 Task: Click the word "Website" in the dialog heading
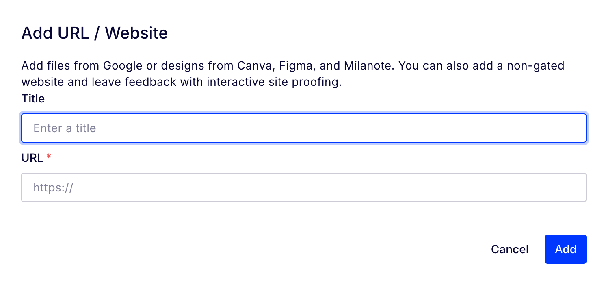(136, 33)
